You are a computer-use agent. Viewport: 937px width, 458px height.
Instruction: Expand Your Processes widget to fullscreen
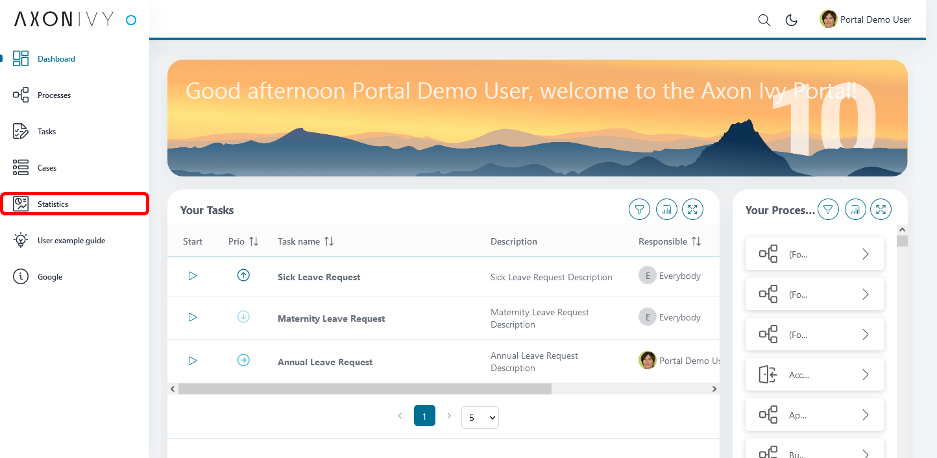pos(881,210)
